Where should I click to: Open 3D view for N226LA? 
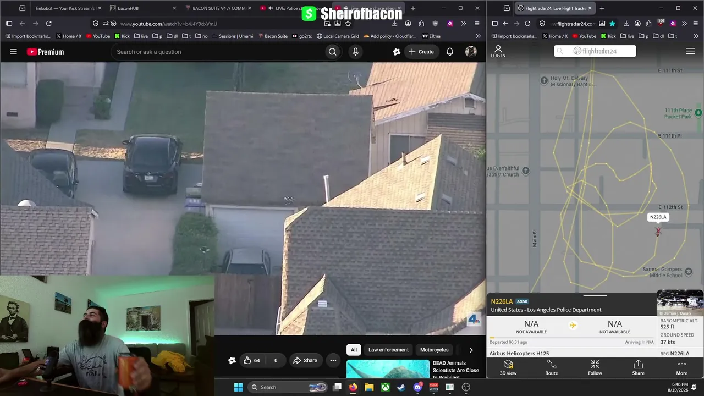508,367
